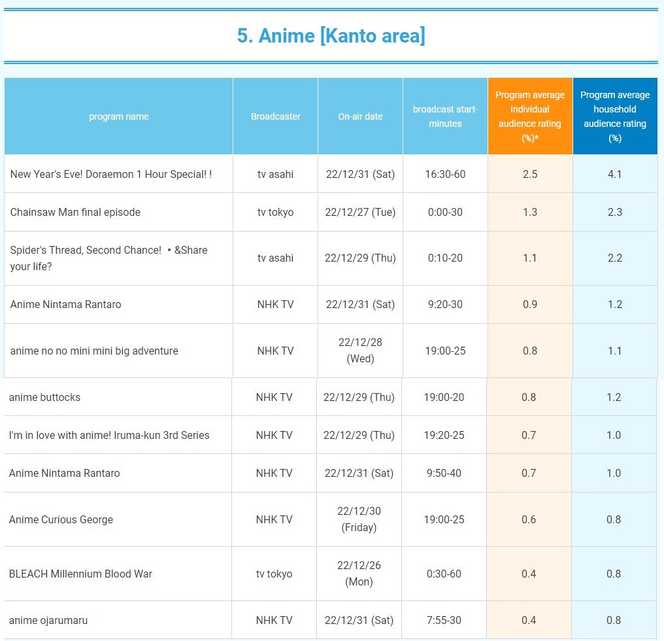Click the time slot '0:00-30'
This screenshot has width=664, height=641.
pyautogui.click(x=445, y=212)
